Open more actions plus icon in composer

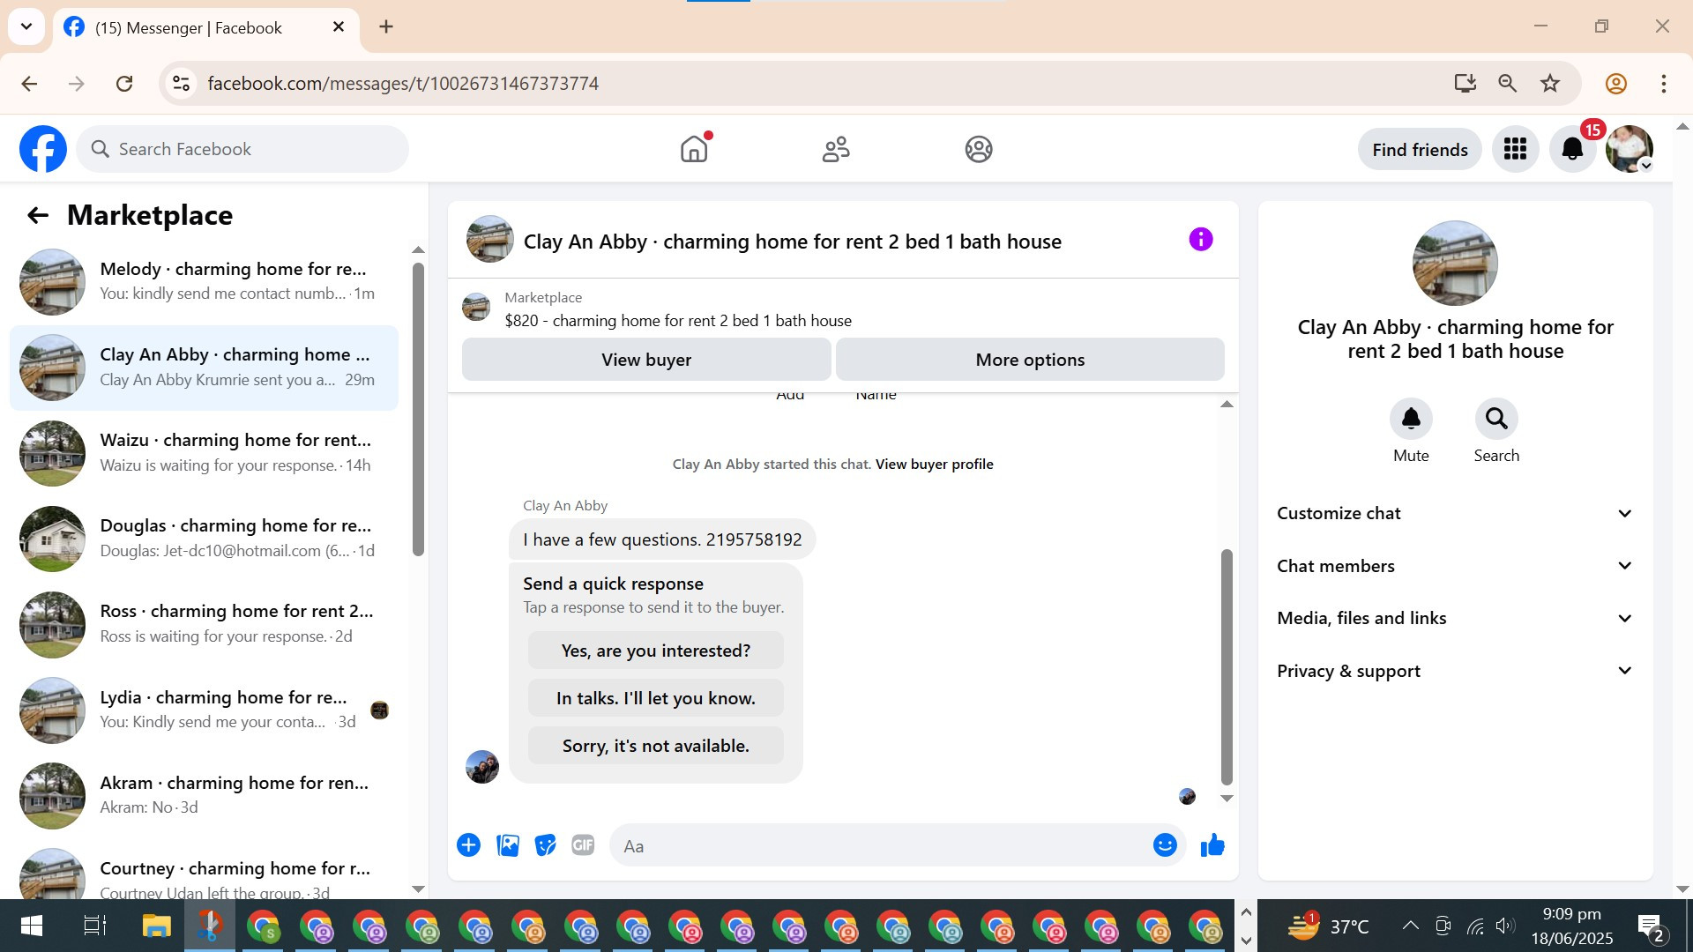[x=468, y=845]
